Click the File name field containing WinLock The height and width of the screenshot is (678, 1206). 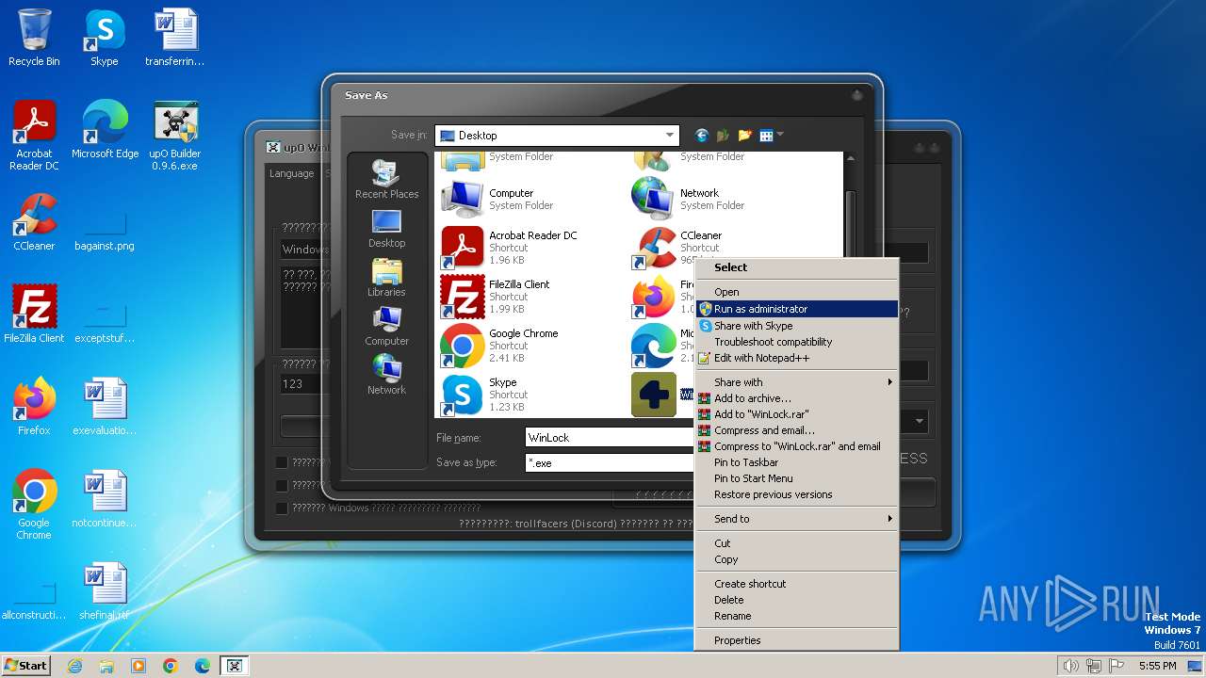[609, 437]
